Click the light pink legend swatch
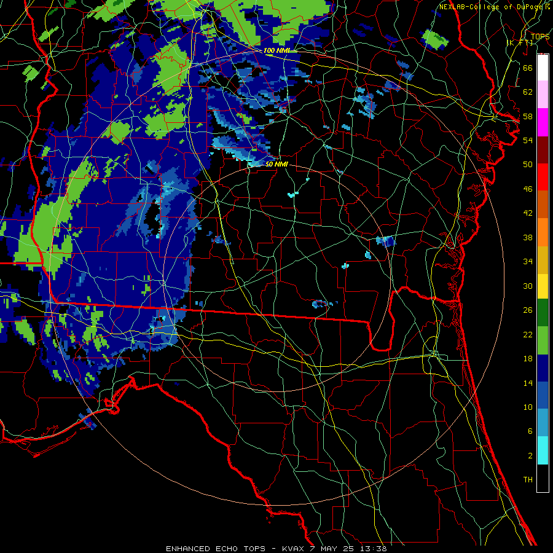553x553 pixels. click(x=543, y=94)
